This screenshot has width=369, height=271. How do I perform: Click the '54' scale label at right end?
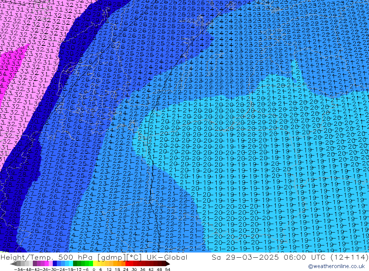tap(168, 270)
